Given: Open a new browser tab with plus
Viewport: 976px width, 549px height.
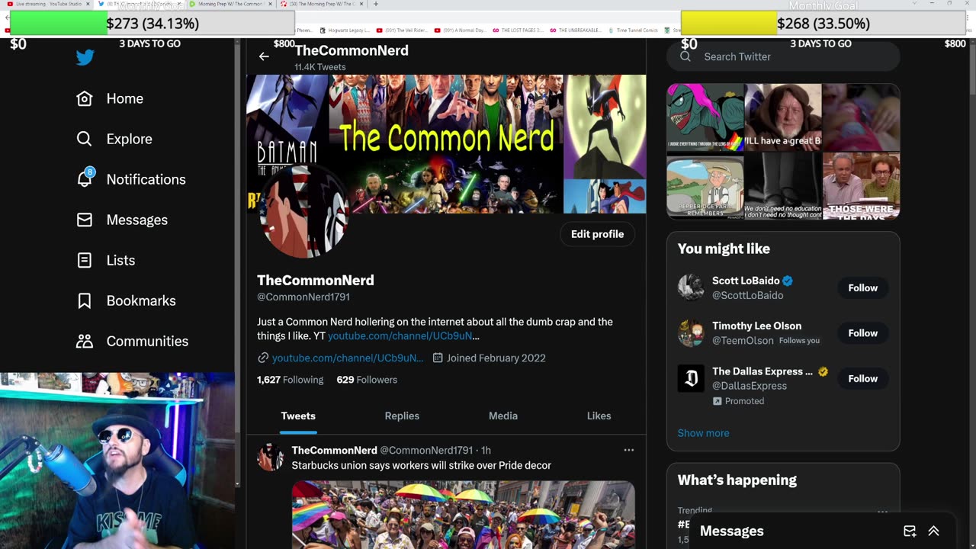Looking at the screenshot, I should coord(376,4).
